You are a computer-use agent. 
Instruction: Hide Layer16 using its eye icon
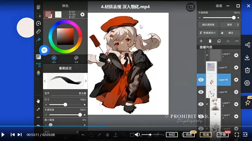click(201, 80)
